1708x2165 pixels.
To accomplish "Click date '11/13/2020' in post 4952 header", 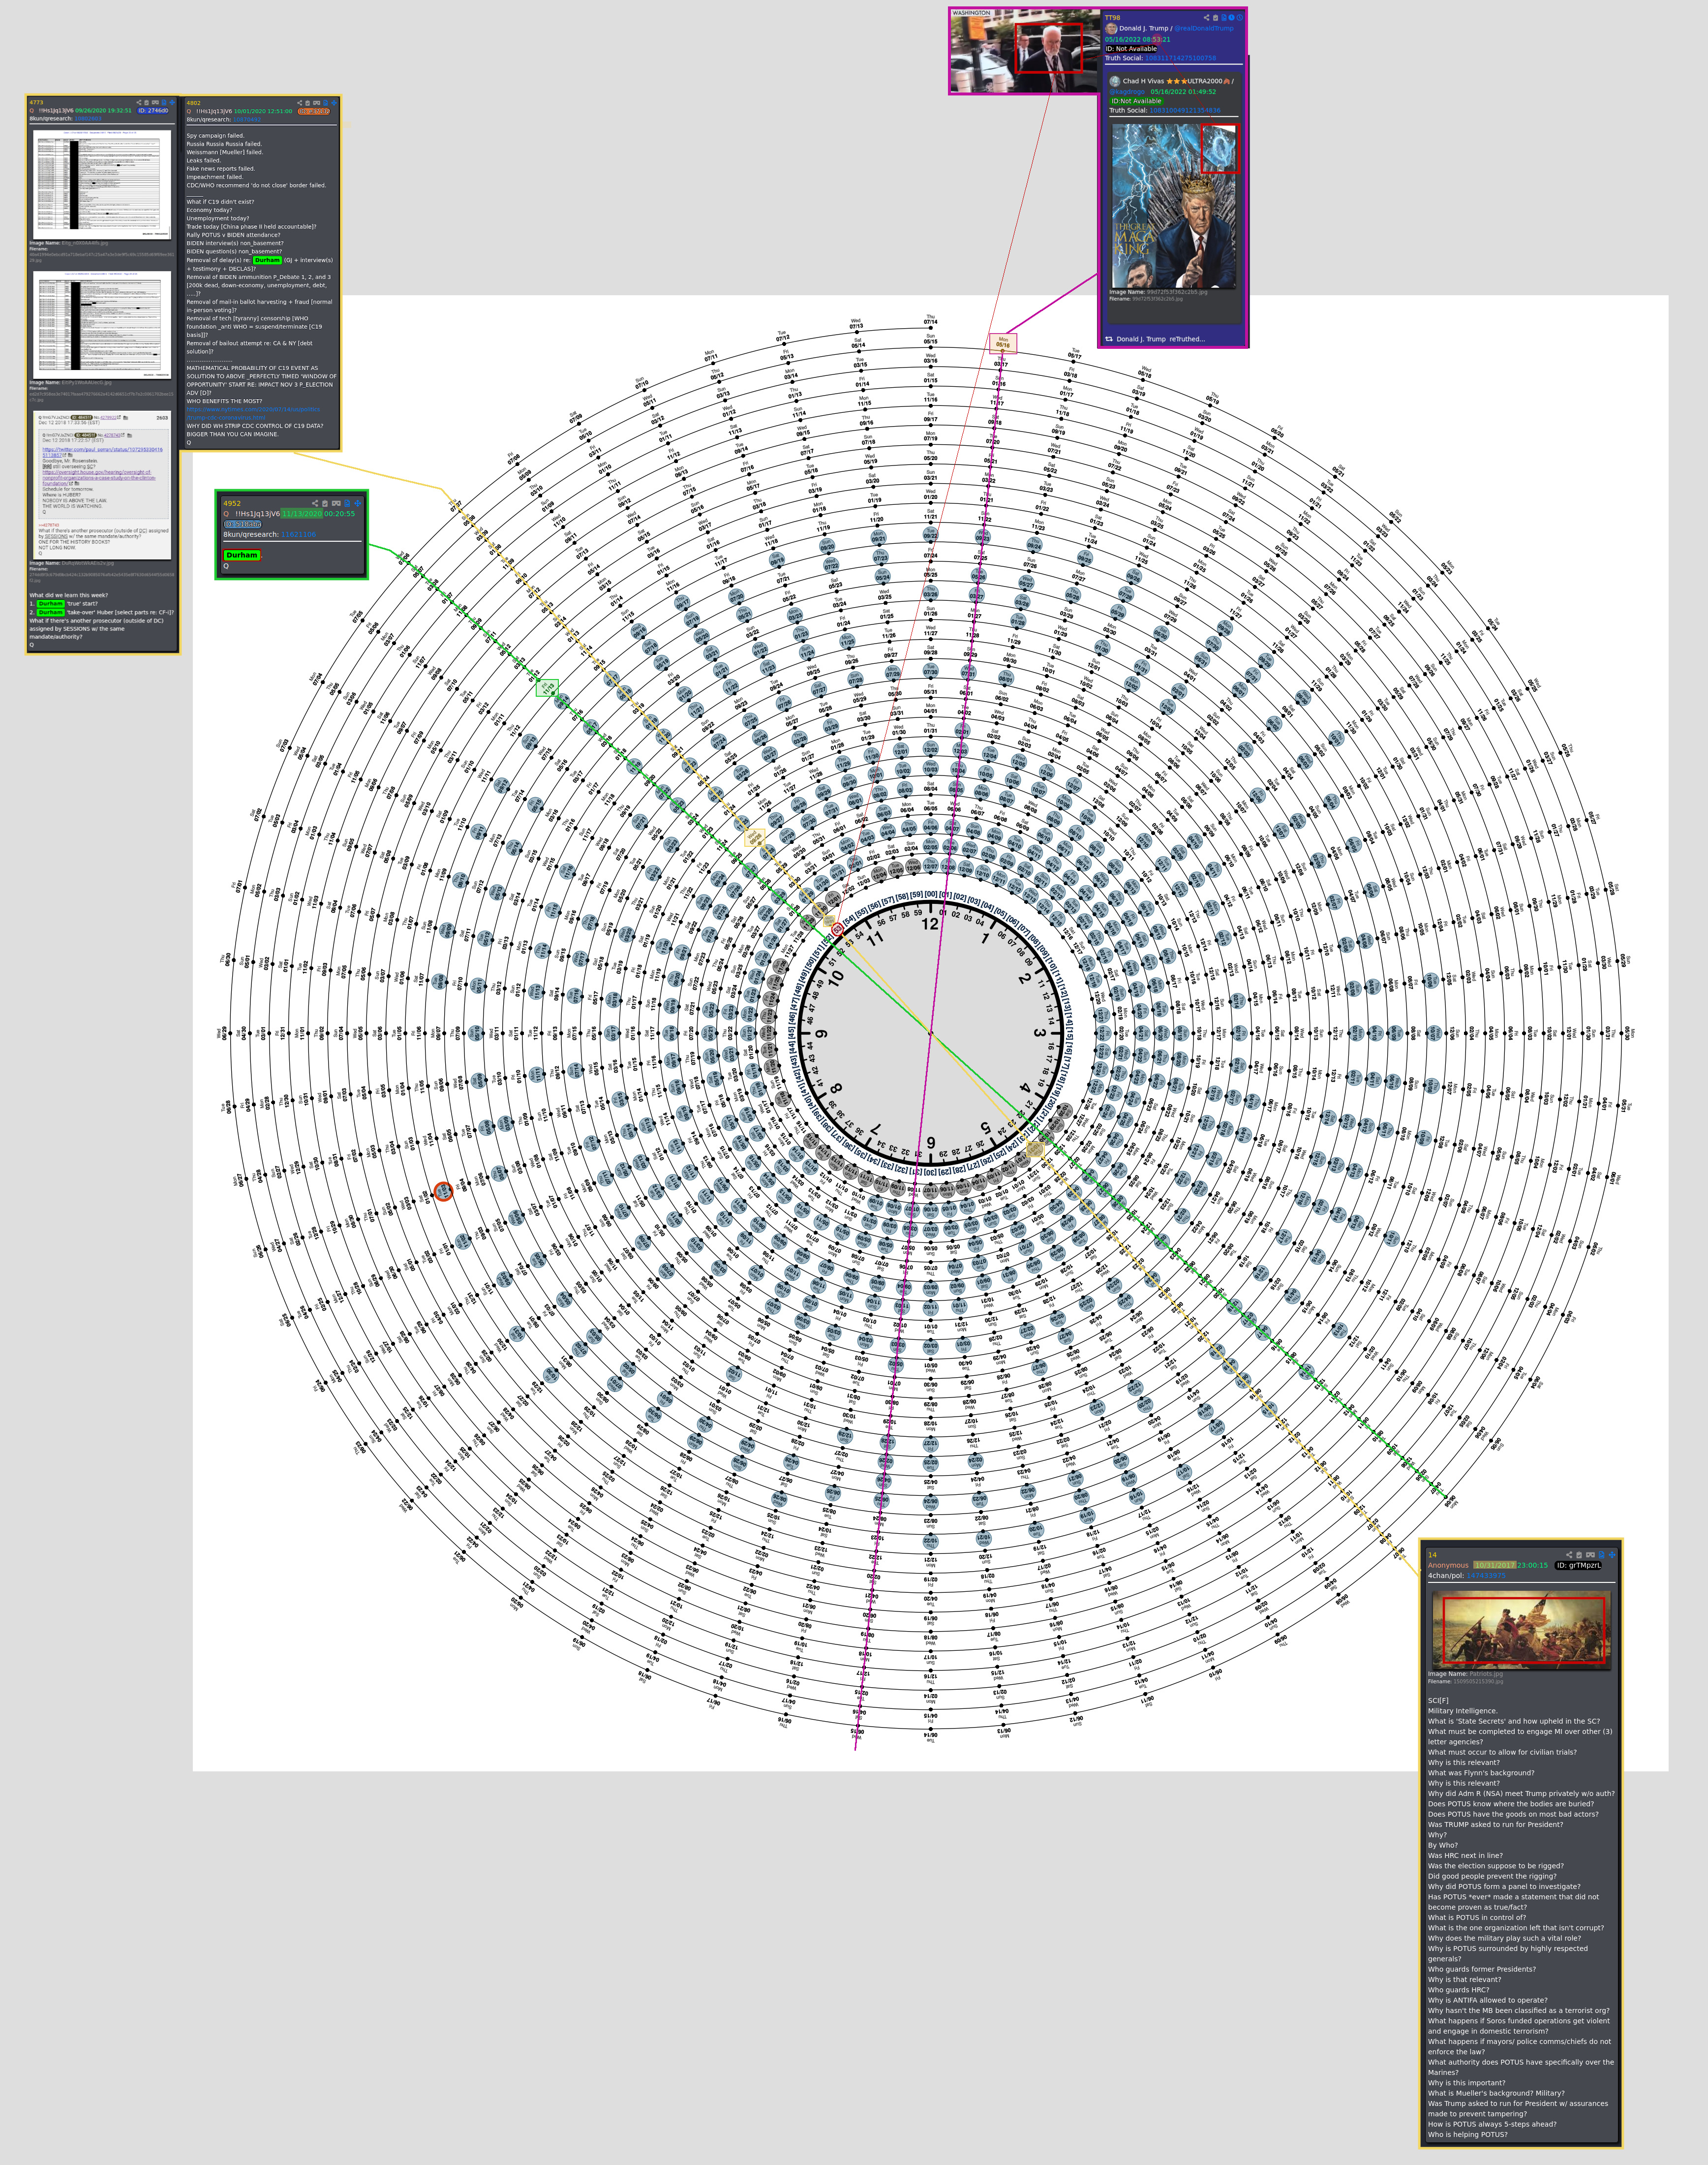I will click(x=302, y=514).
